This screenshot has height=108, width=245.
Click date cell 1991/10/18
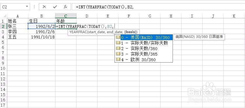coord(42,37)
